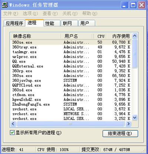Open the 文件(F) menu
Screen dimensions: 148x154
coord(11,14)
